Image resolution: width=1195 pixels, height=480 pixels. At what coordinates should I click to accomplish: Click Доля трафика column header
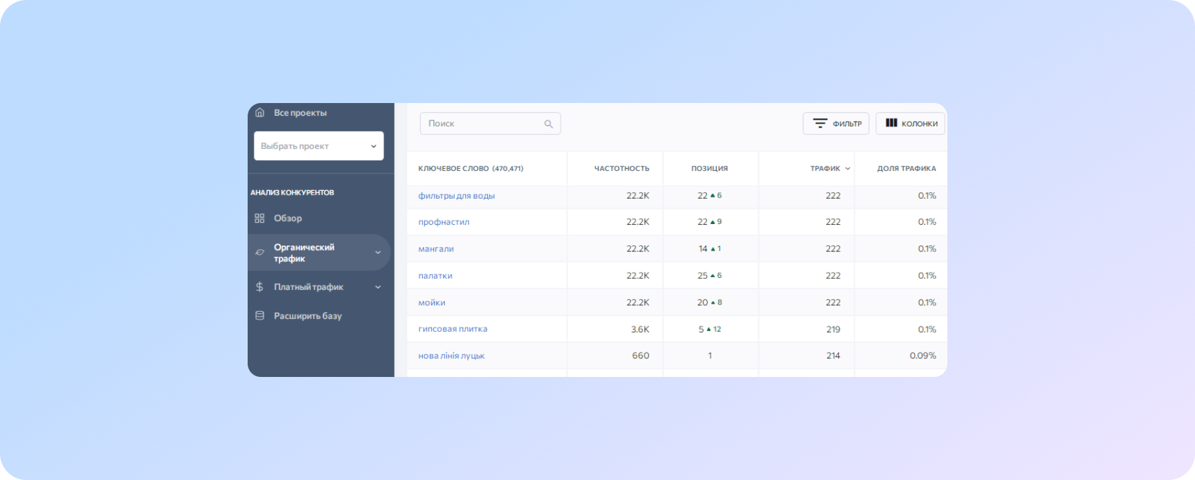pyautogui.click(x=906, y=169)
